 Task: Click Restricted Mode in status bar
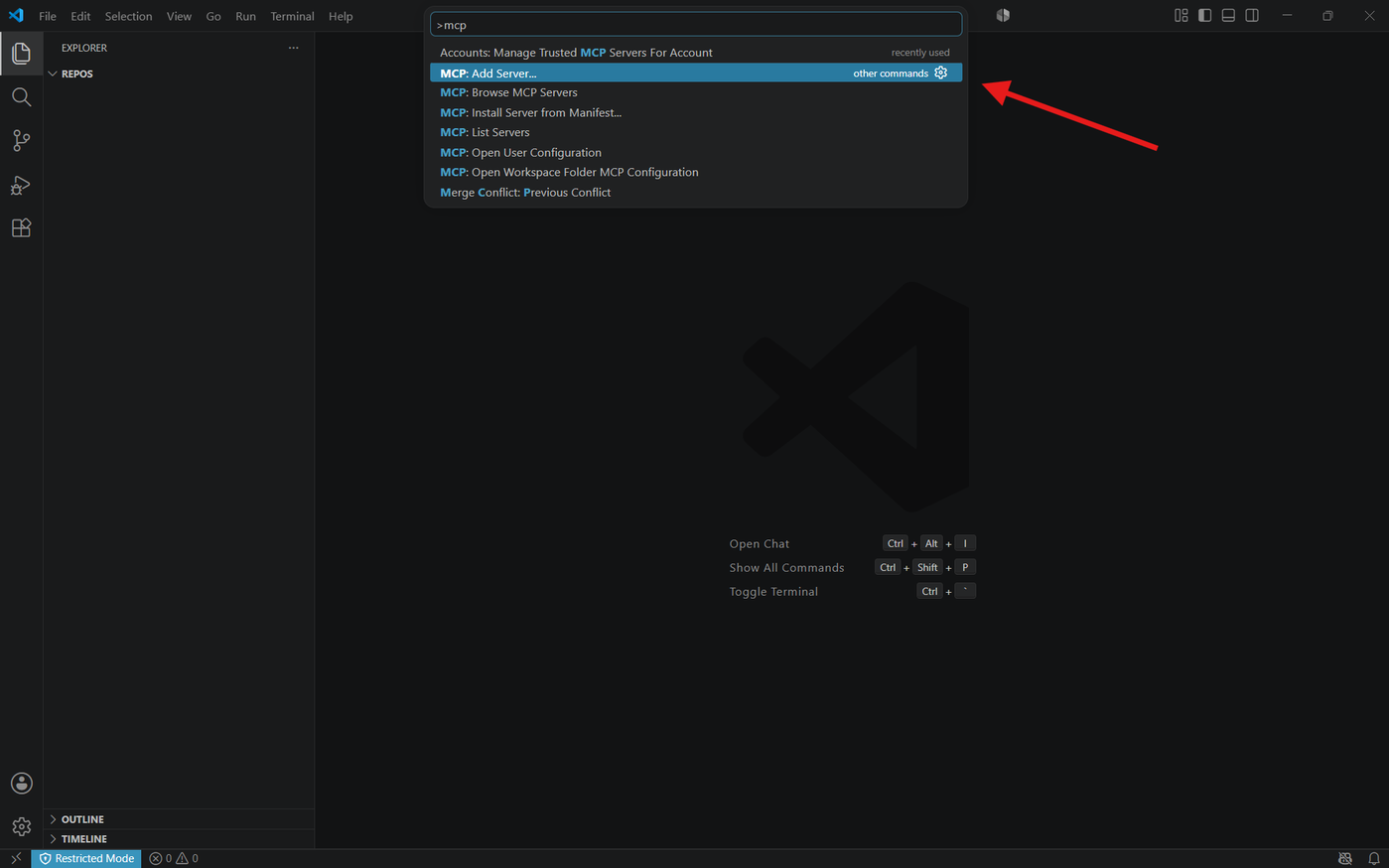[x=86, y=858]
